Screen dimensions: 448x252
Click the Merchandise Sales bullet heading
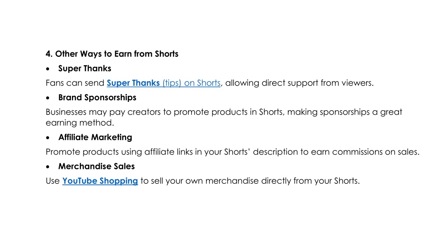(x=96, y=166)
